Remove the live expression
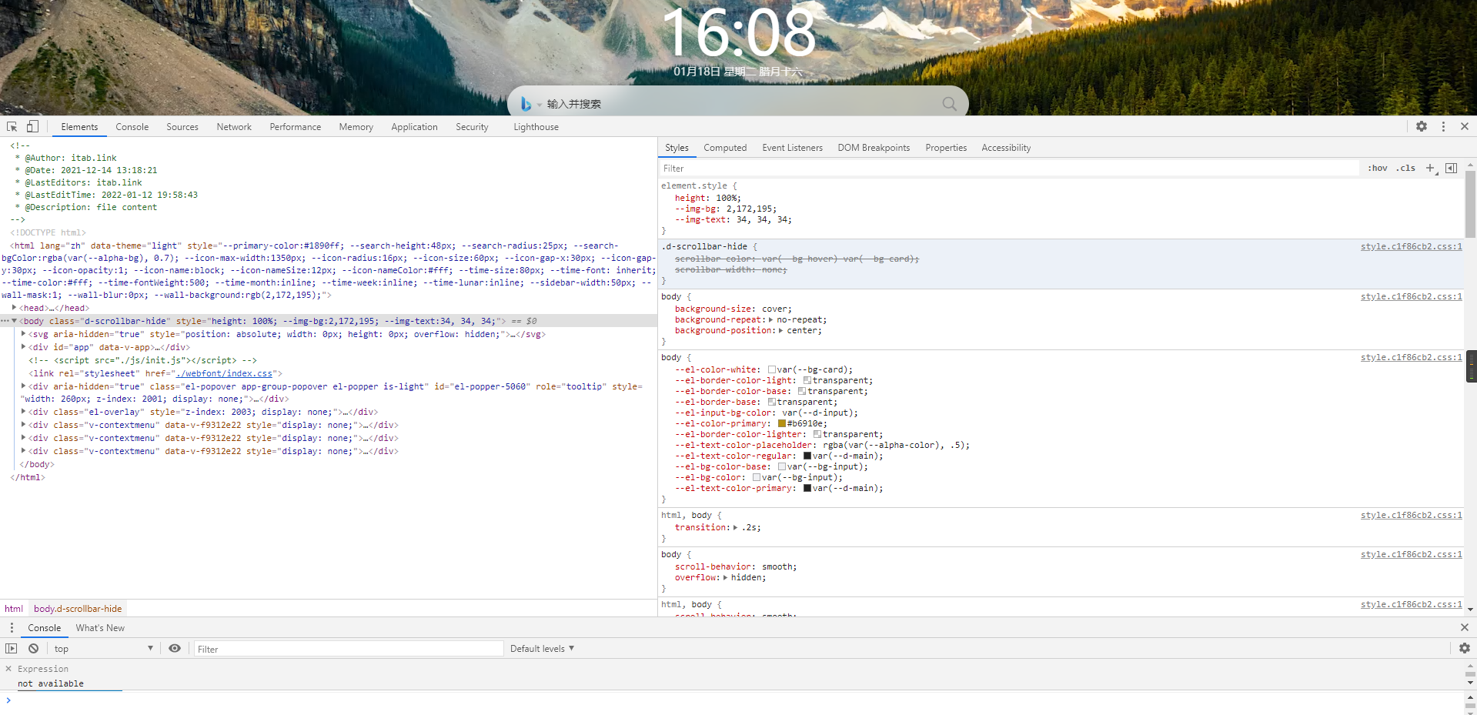The image size is (1477, 715). coord(8,669)
